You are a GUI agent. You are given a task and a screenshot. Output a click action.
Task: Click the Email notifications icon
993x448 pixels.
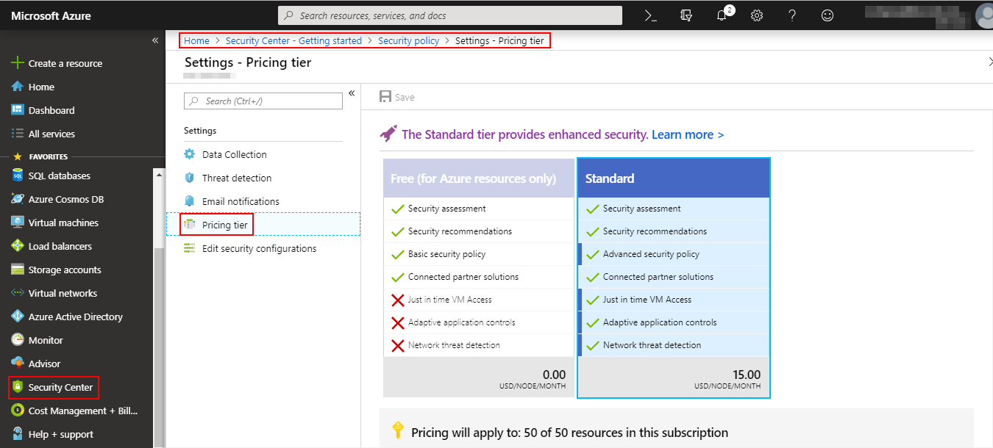tap(189, 201)
